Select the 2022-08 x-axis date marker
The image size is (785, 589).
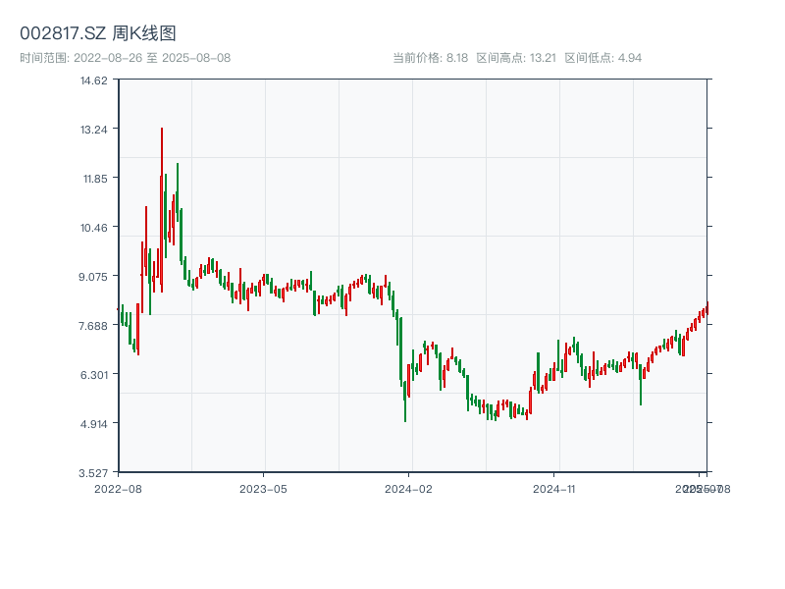coord(118,488)
